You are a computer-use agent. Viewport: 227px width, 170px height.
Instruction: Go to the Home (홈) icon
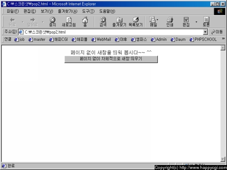(85, 22)
